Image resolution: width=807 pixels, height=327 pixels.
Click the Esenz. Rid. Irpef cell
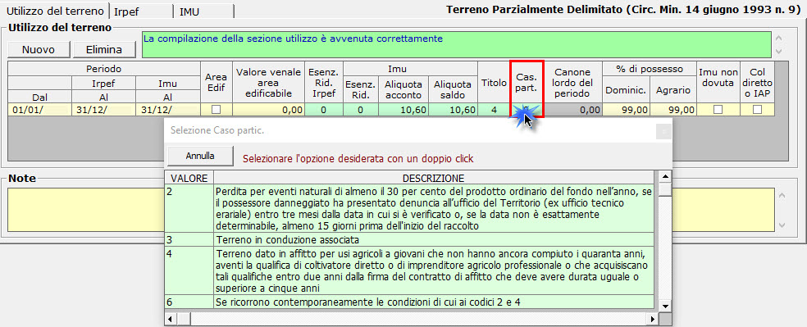[324, 109]
